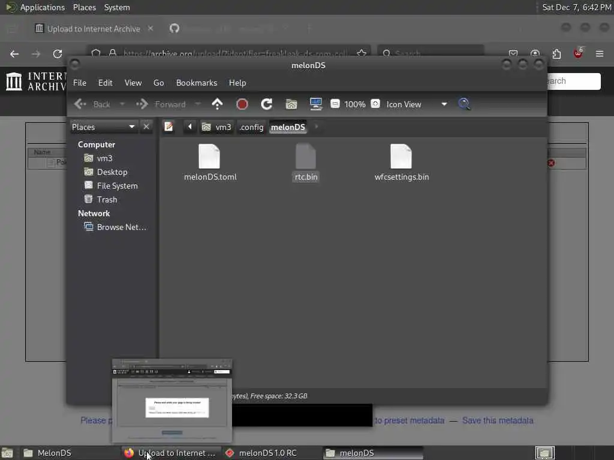Open the Bookmarks menu
The height and width of the screenshot is (460, 614).
(197, 83)
